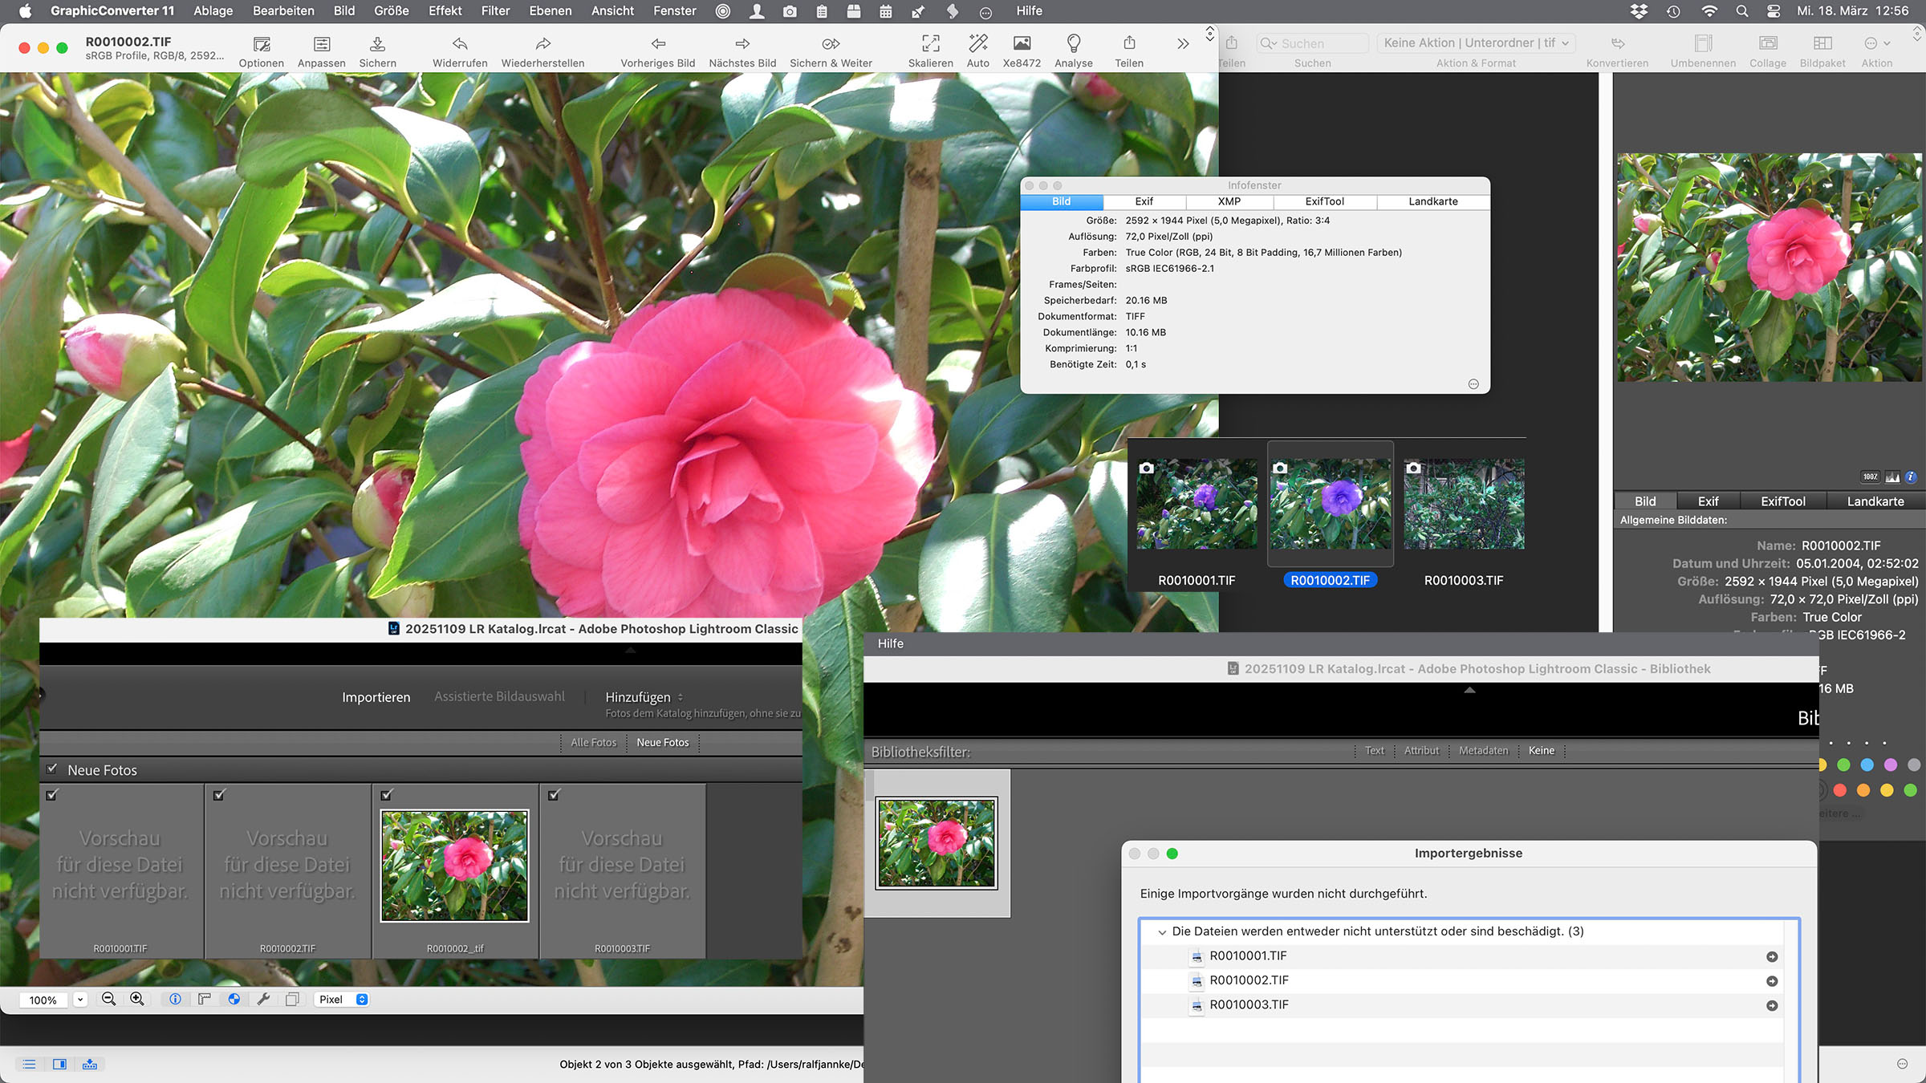This screenshot has height=1083, width=1926.
Task: Uncheck the Neue Fotos checkbox
Action: coord(52,769)
